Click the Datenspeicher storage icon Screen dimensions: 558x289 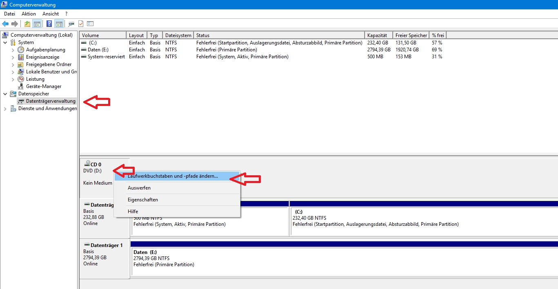(x=13, y=94)
